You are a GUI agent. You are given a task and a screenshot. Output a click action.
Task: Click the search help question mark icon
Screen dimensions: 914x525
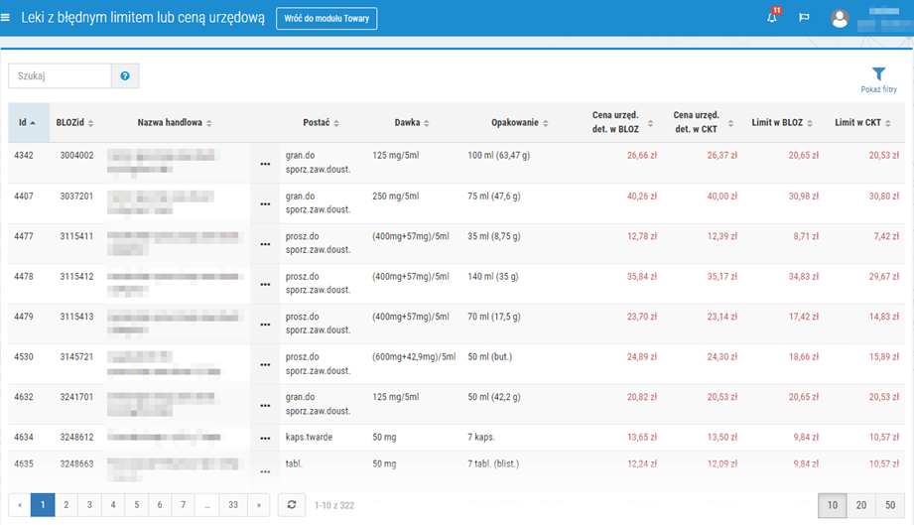coord(125,75)
